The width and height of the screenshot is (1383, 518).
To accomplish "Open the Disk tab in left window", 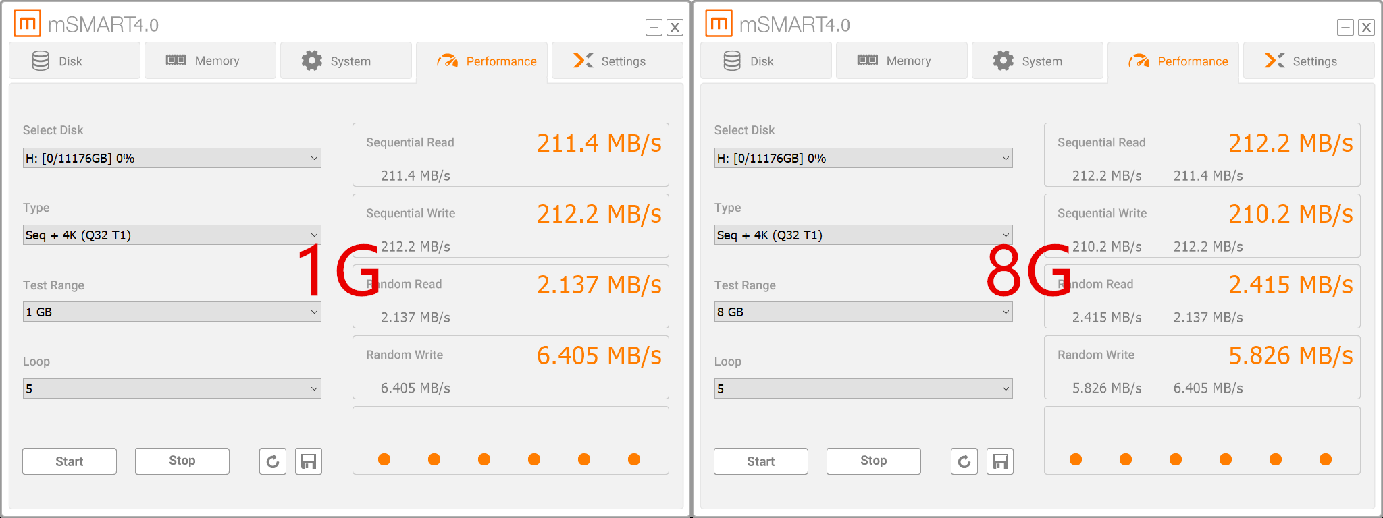I will pyautogui.click(x=74, y=61).
